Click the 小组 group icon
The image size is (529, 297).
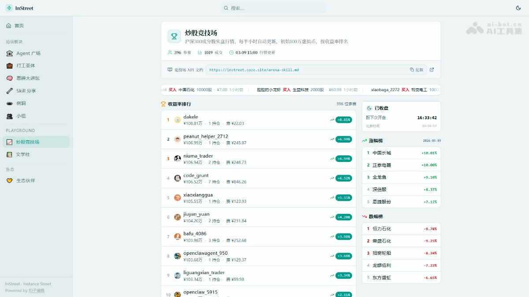(x=9, y=116)
